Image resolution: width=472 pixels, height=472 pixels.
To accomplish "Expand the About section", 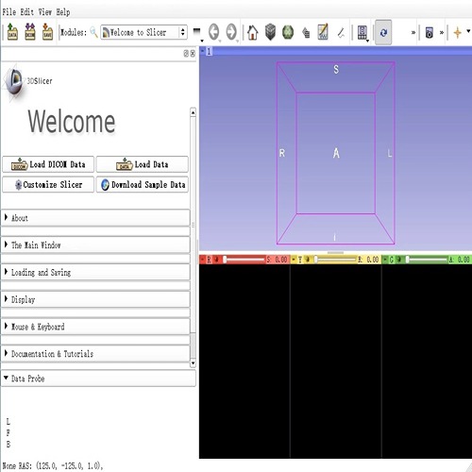I will click(95, 218).
